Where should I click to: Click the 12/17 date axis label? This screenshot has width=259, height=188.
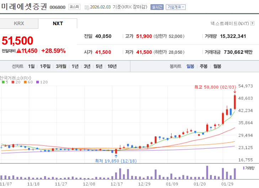[117, 184]
